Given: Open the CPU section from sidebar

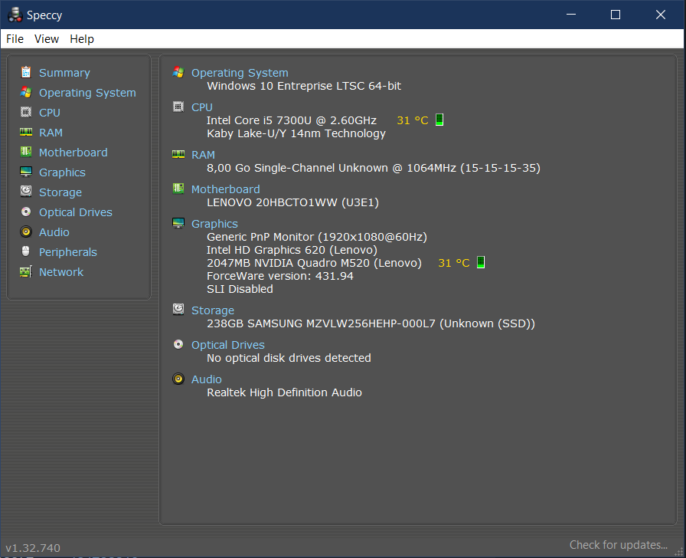Looking at the screenshot, I should tap(50, 113).
